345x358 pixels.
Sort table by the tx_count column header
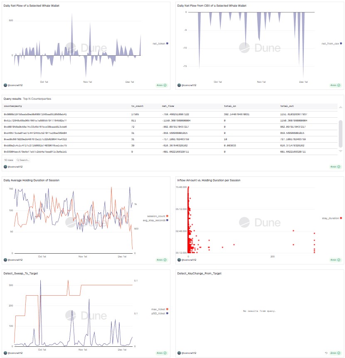coord(137,106)
